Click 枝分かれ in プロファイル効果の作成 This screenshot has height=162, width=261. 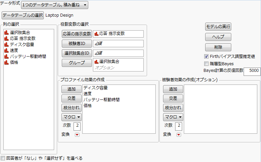(72, 108)
